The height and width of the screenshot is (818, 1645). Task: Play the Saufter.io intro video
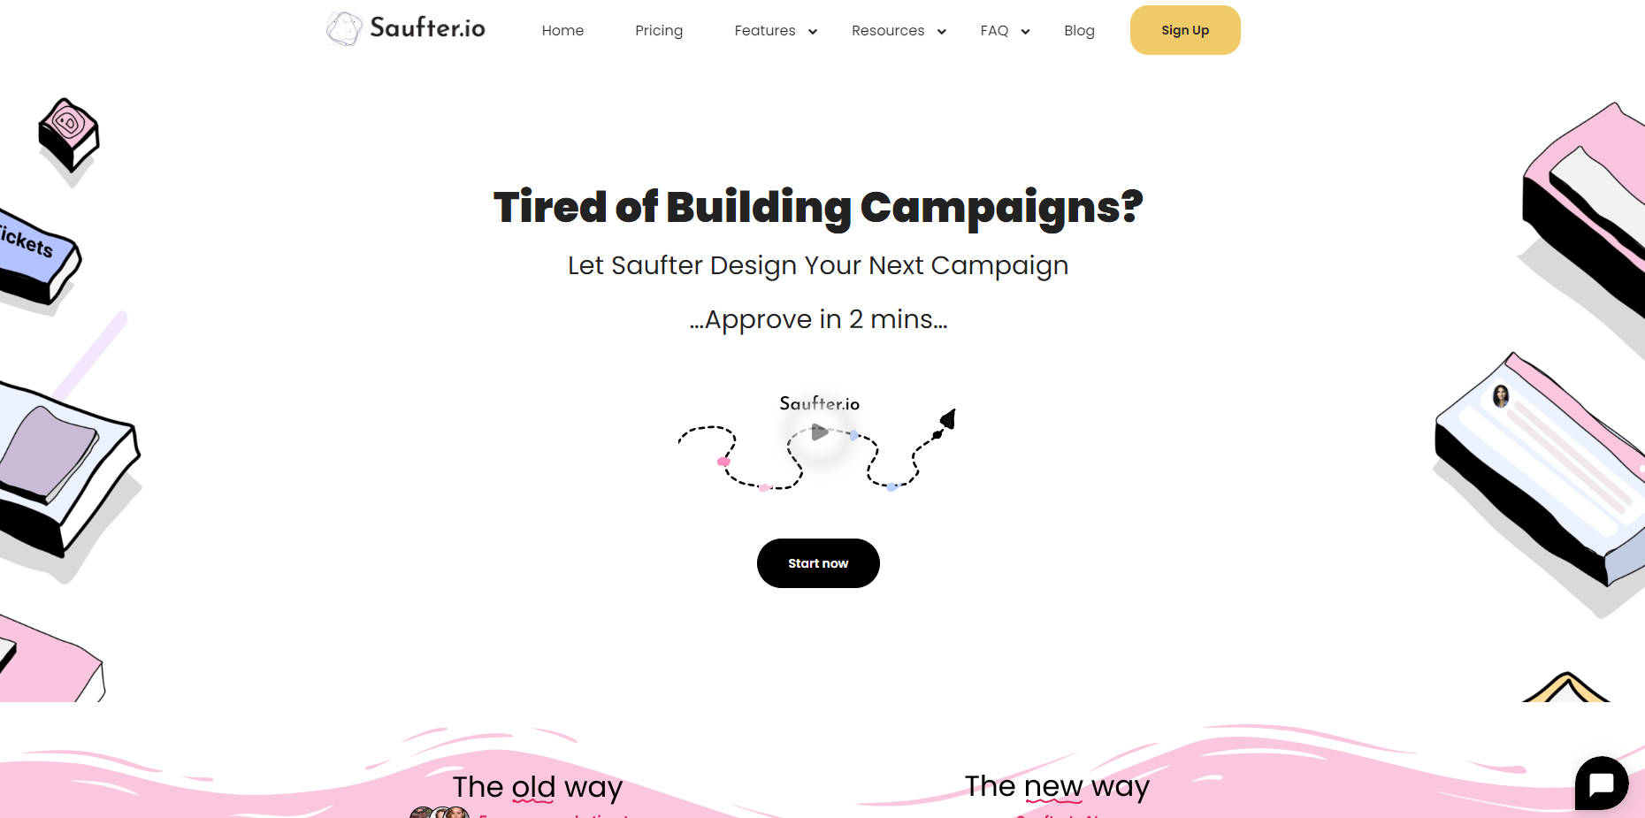(819, 432)
